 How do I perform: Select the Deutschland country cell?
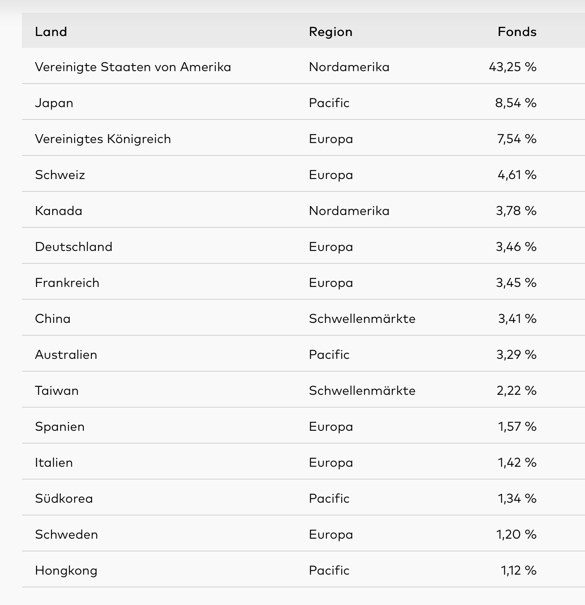tap(73, 247)
